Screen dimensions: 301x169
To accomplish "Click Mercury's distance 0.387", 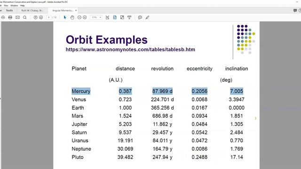I will (x=125, y=91).
